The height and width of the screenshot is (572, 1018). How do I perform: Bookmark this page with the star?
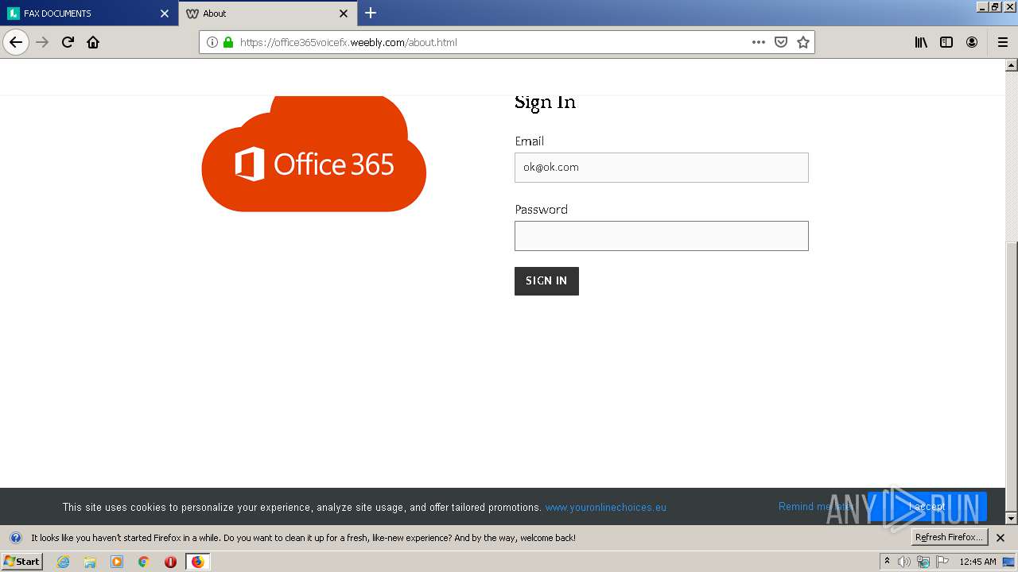[x=803, y=42]
